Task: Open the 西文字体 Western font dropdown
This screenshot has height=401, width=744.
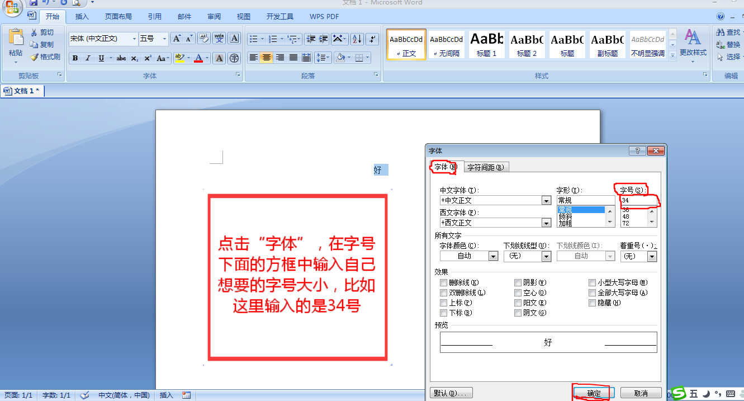Action: [546, 223]
